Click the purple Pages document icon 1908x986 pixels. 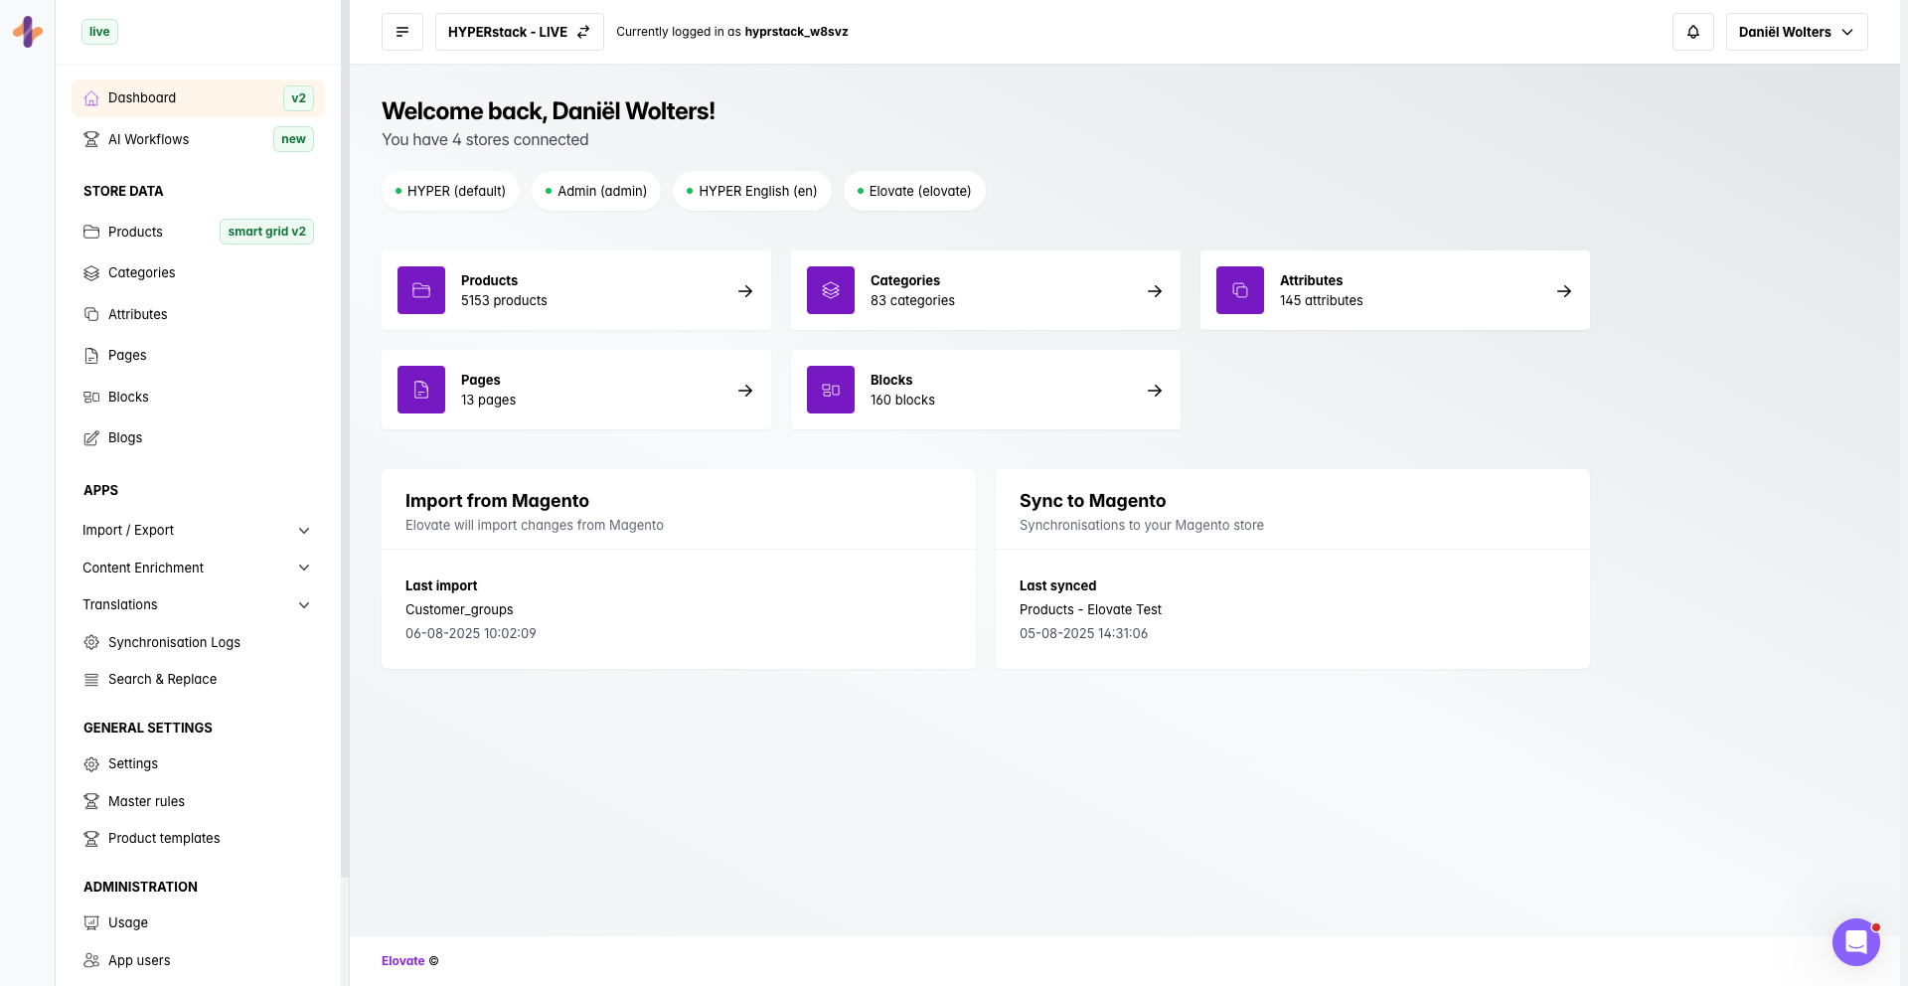tap(421, 390)
